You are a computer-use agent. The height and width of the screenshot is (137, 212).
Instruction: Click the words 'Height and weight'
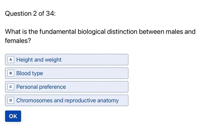39,60
